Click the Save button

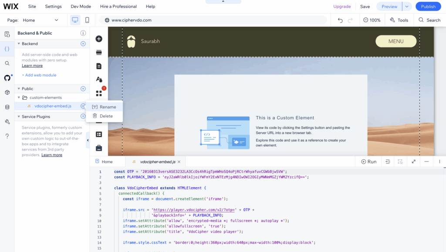(x=365, y=7)
